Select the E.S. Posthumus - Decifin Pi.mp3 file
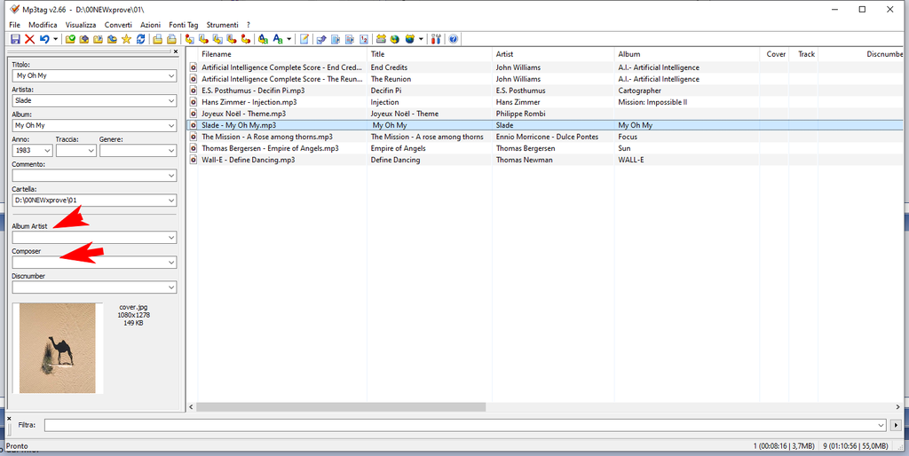 click(x=253, y=90)
